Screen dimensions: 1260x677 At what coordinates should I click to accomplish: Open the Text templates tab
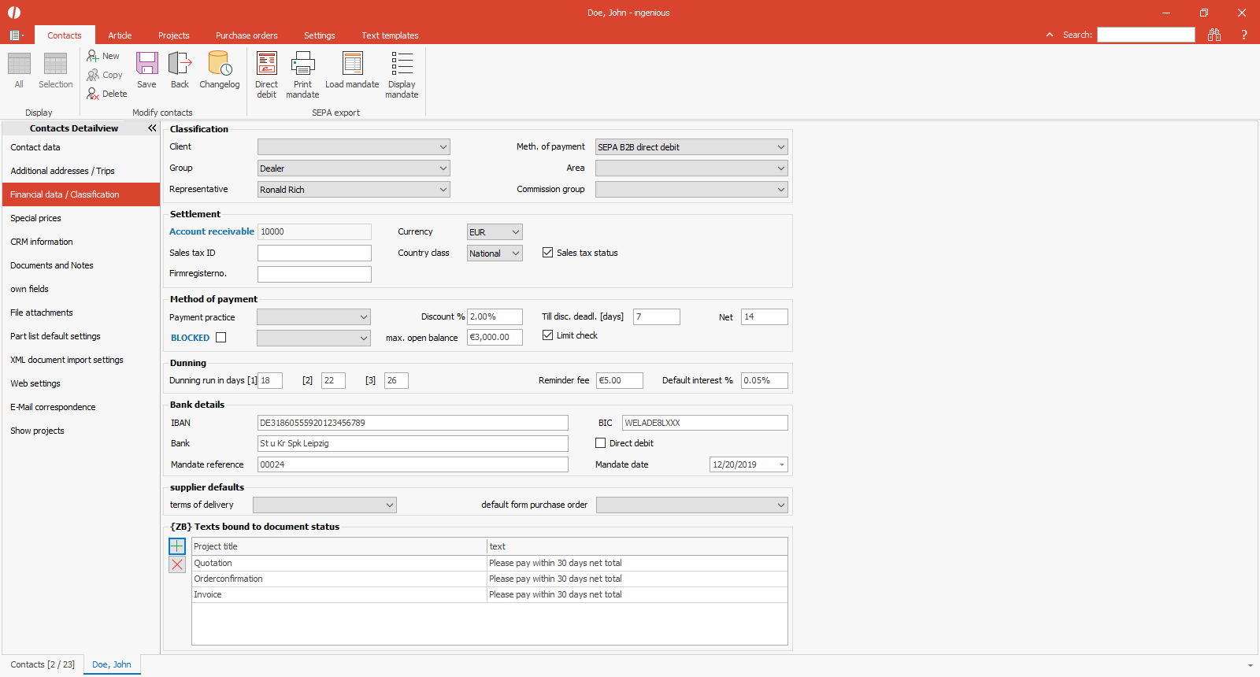click(390, 35)
